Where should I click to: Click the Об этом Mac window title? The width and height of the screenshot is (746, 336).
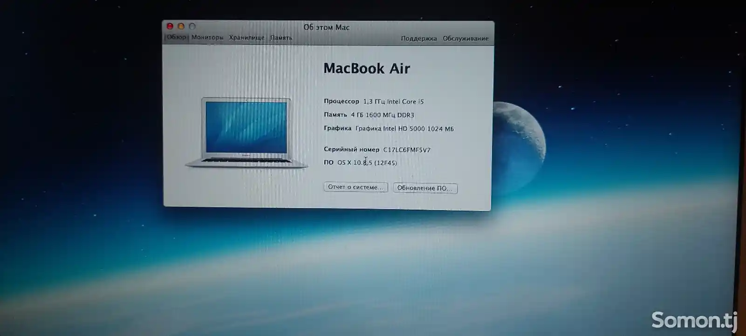tap(326, 27)
